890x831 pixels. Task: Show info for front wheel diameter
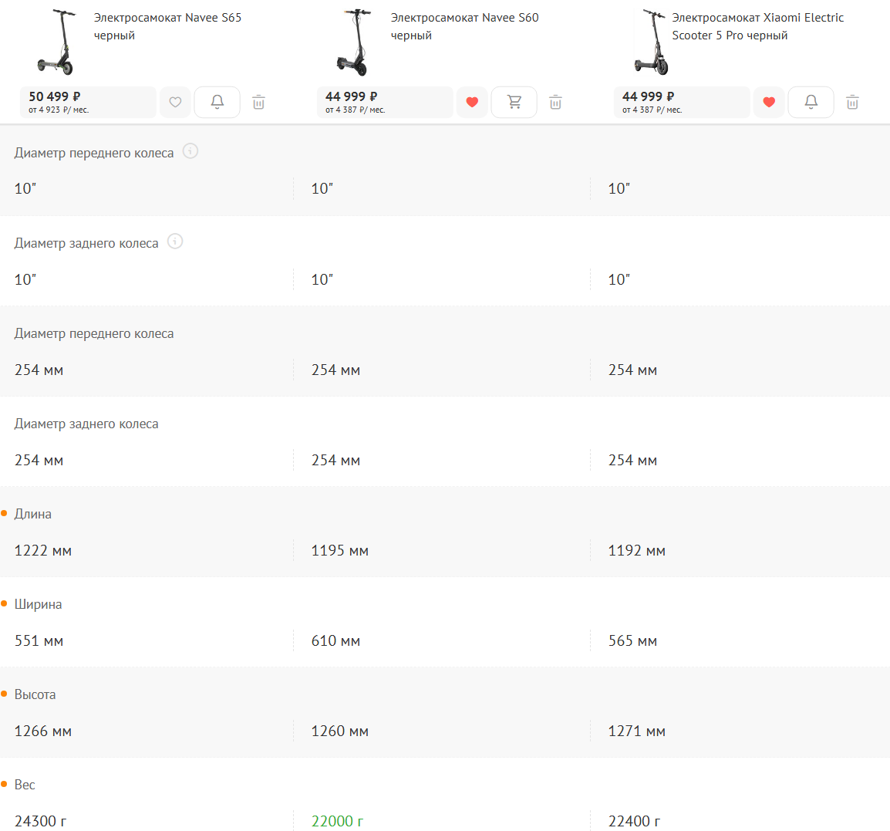click(190, 151)
